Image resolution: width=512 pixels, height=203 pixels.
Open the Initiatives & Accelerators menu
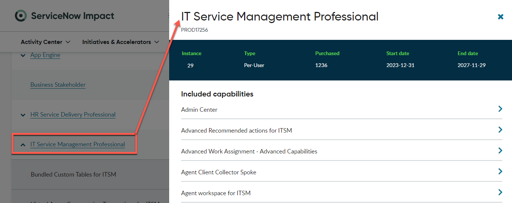pos(121,42)
